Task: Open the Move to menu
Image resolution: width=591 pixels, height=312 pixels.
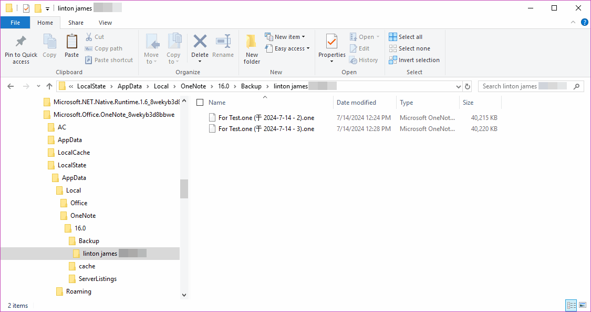Action: pos(151,49)
